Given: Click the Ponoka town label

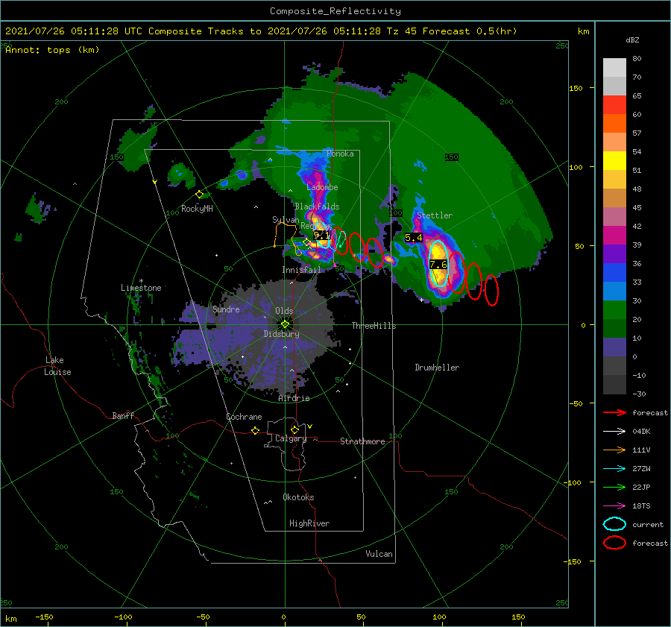Looking at the screenshot, I should (x=340, y=154).
